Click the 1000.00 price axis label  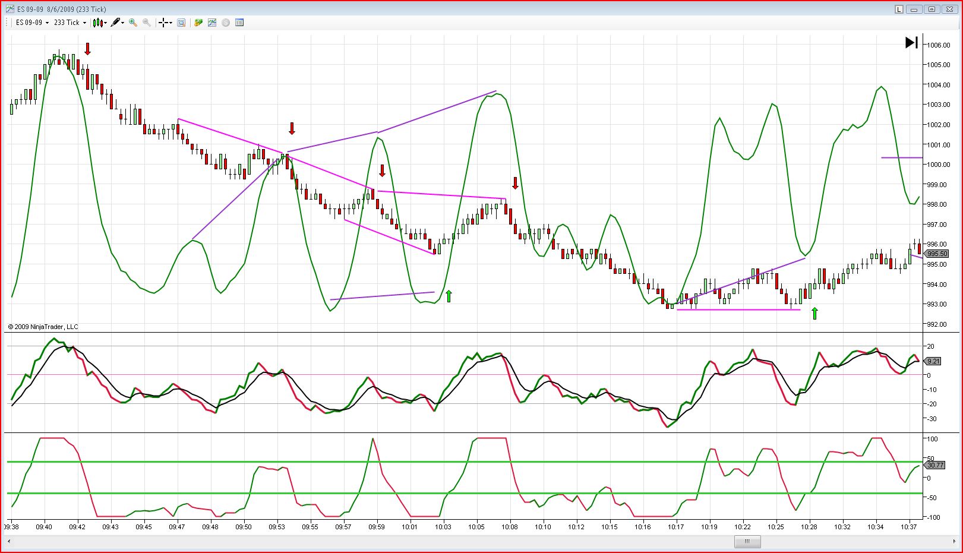[x=939, y=165]
